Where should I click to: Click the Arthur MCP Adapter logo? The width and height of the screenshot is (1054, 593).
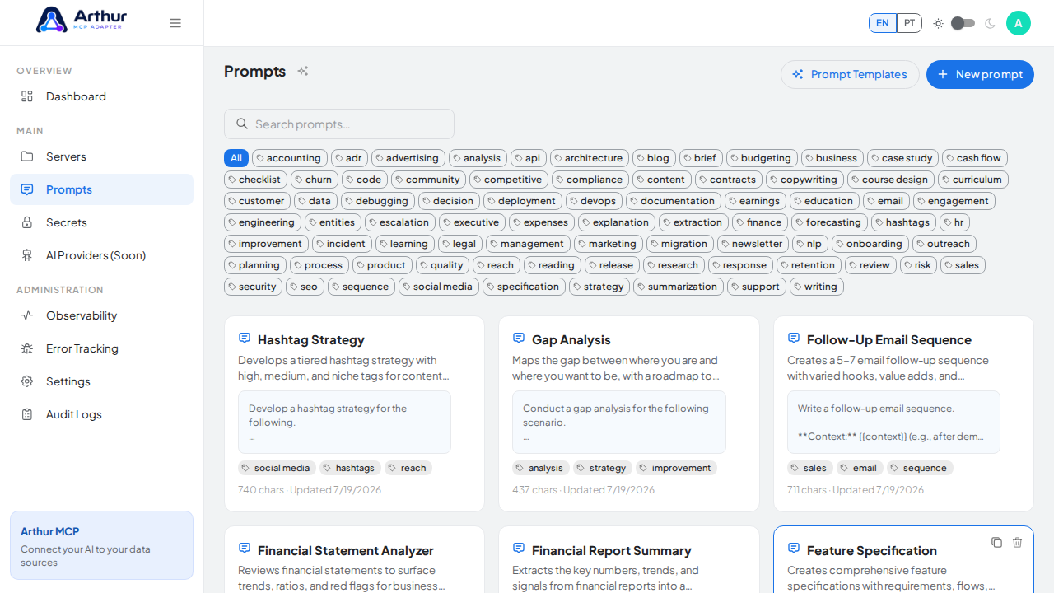pyautogui.click(x=82, y=20)
